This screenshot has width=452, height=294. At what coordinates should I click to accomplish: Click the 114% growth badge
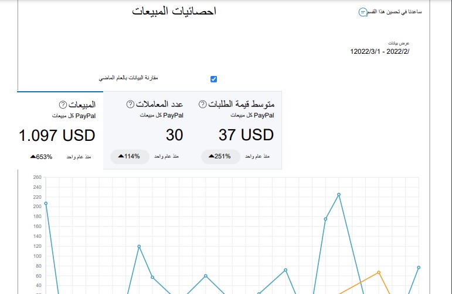pos(128,157)
